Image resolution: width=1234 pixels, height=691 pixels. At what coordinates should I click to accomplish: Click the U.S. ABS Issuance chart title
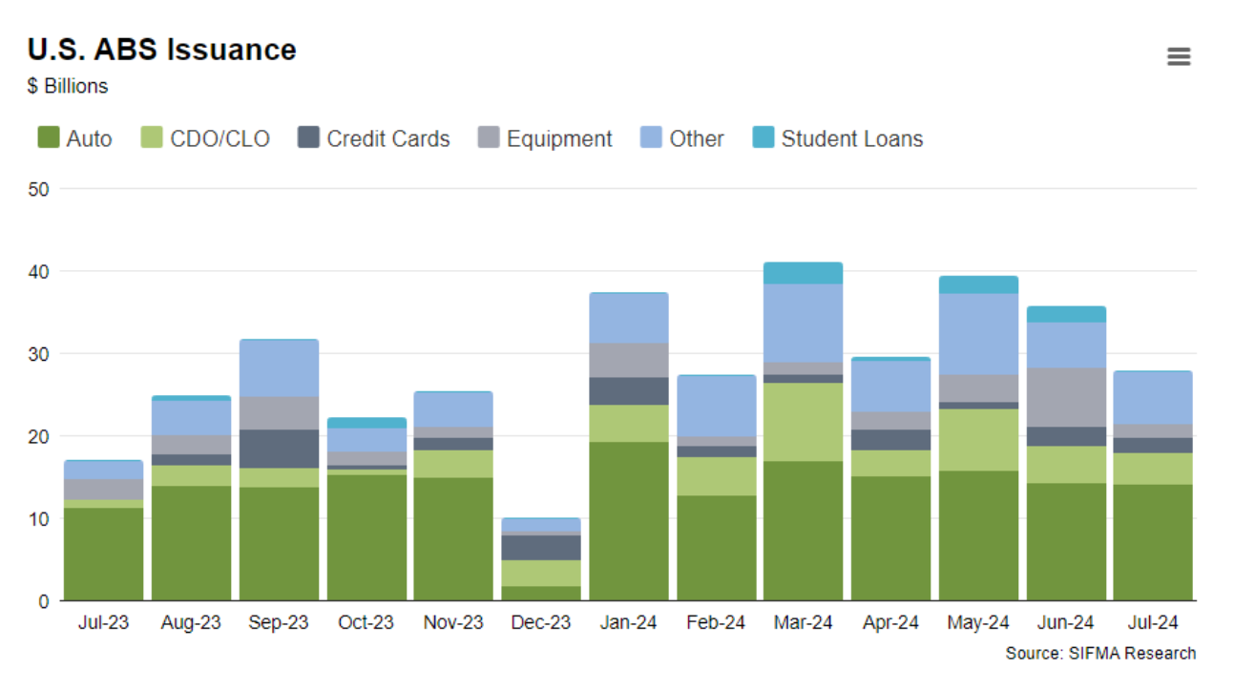click(161, 50)
